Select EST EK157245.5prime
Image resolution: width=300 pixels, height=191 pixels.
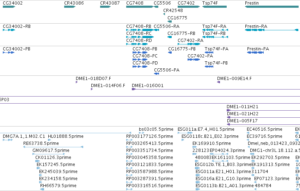coord(38,168)
